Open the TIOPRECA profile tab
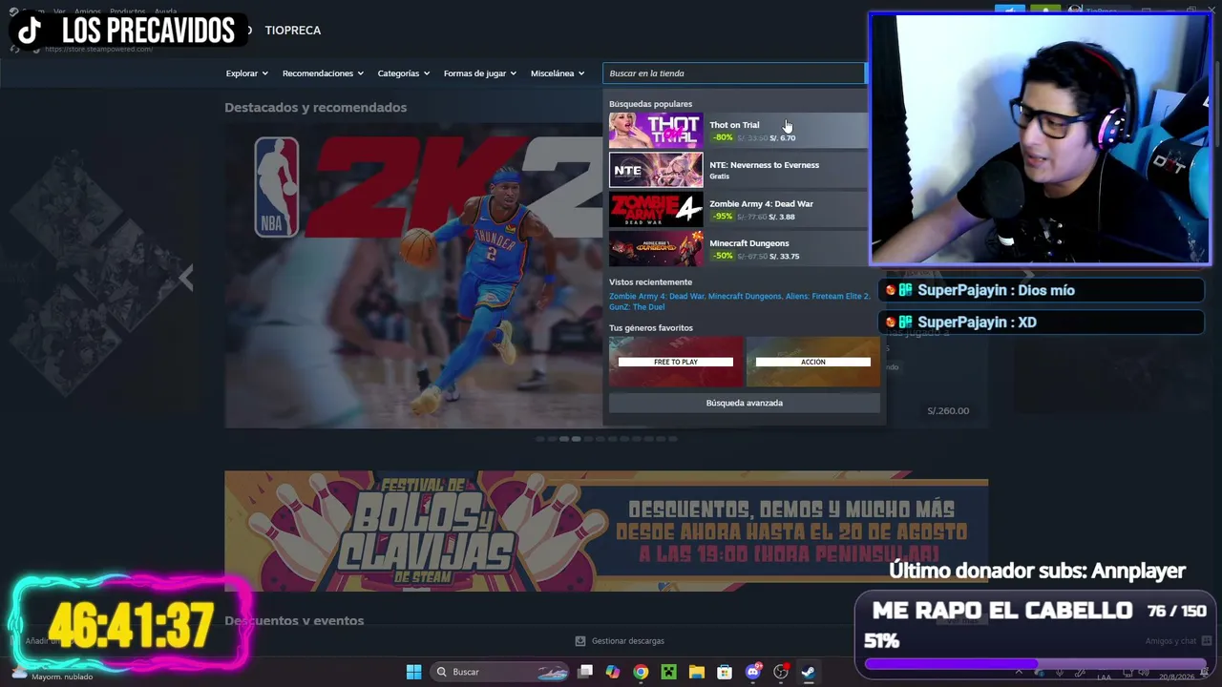 (293, 31)
